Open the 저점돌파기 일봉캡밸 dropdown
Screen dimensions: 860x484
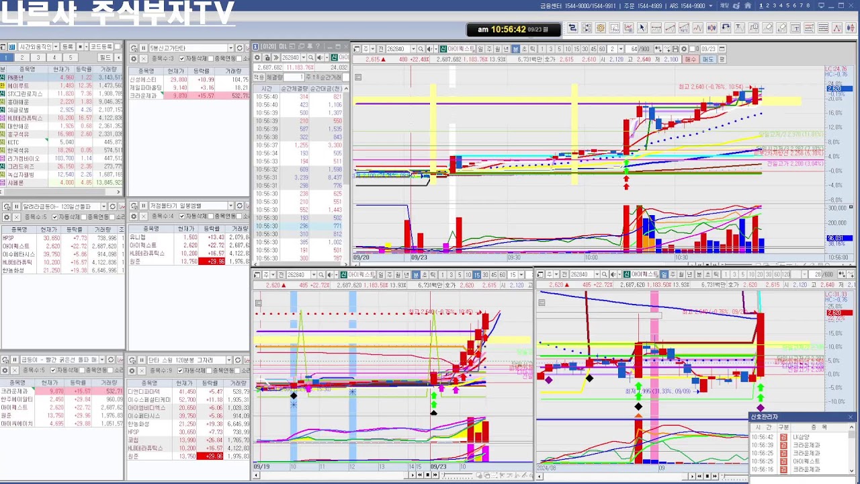[x=230, y=206]
